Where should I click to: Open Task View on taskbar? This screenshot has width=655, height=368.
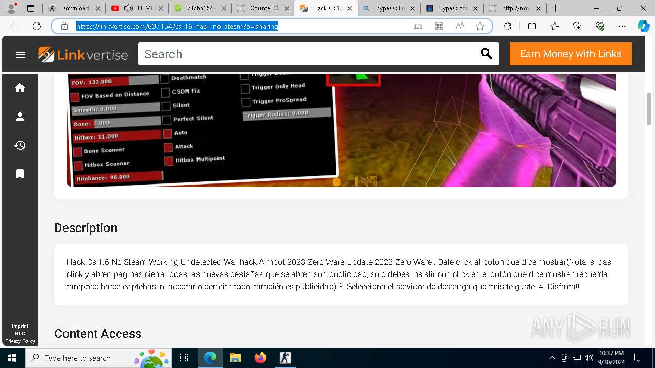pos(184,358)
